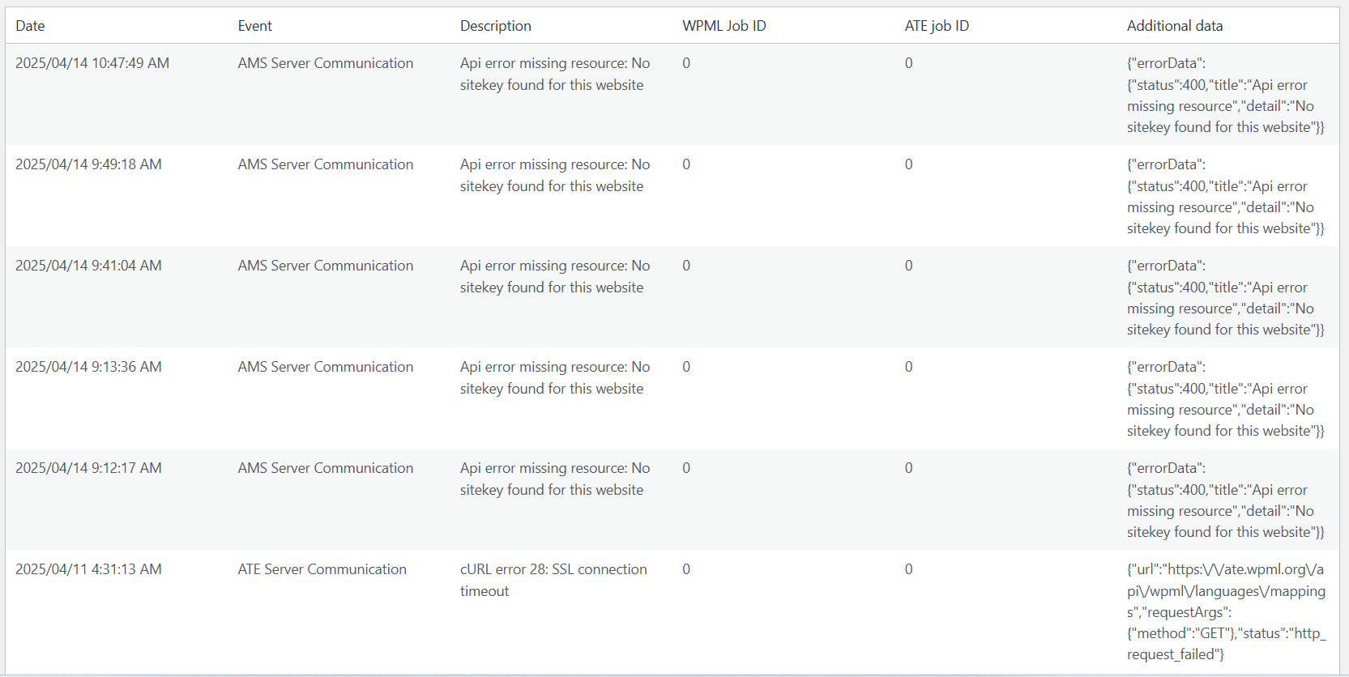Click the cURL error 28 description

pyautogui.click(x=553, y=580)
